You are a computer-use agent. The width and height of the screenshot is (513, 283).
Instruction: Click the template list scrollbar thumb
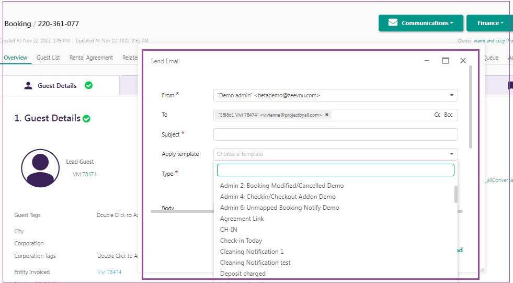456,195
